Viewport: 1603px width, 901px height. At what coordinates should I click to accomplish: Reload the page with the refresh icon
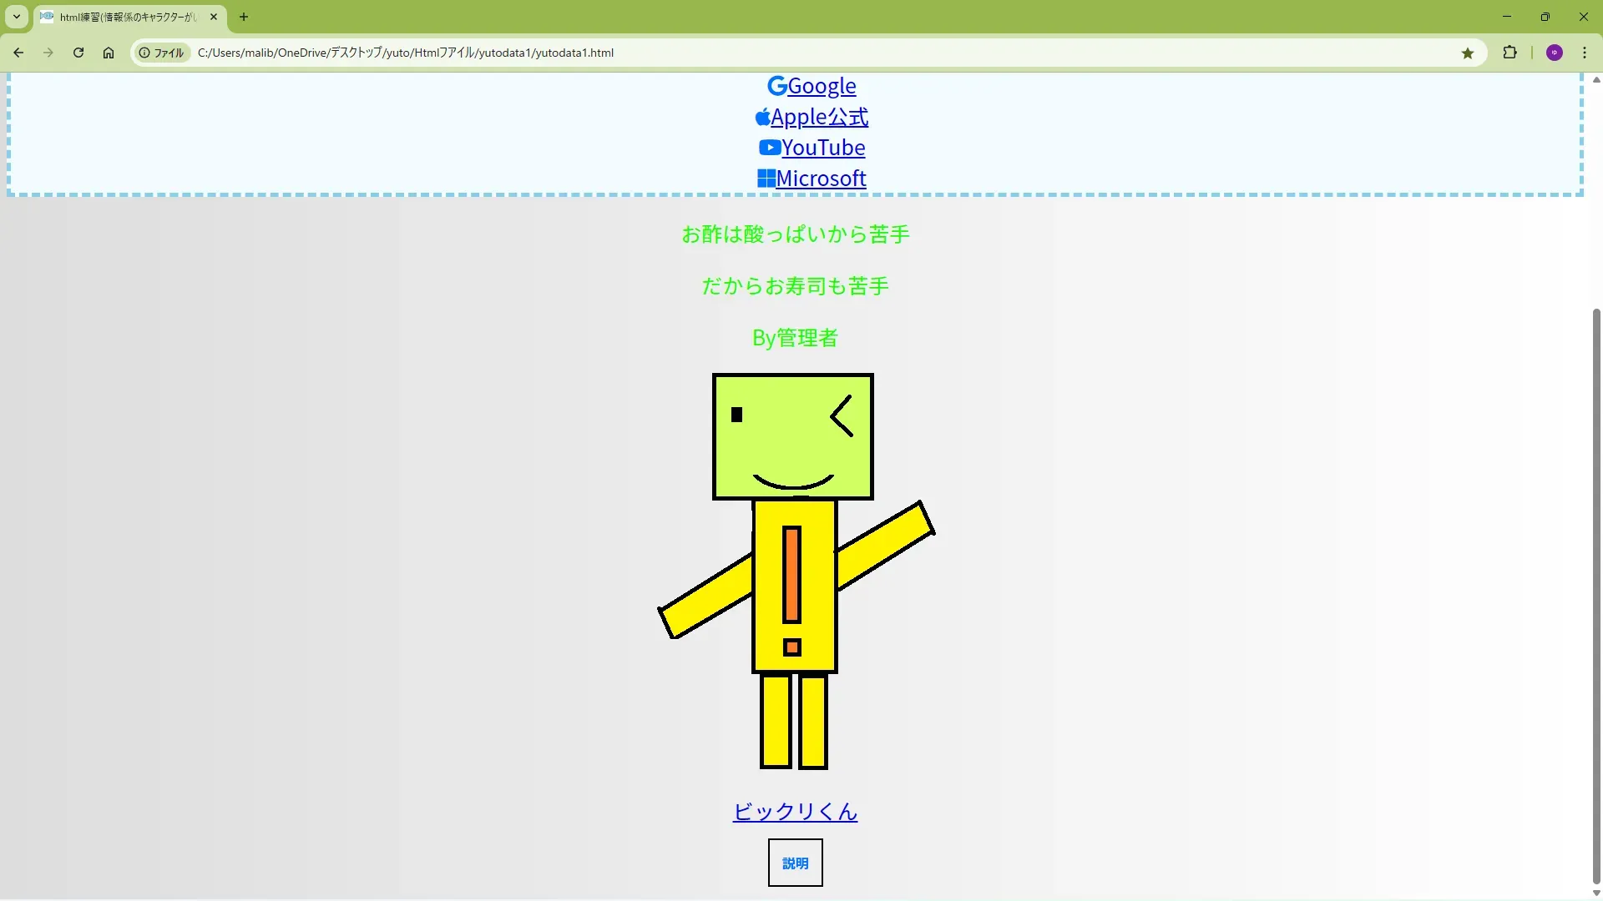pos(78,53)
